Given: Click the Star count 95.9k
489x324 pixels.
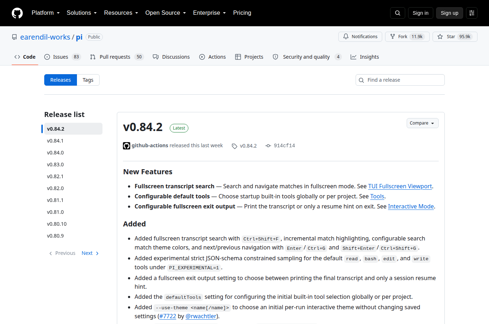Looking at the screenshot, I should (465, 37).
